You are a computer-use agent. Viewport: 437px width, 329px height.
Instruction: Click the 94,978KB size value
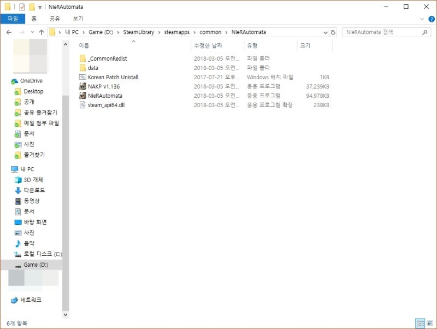[317, 96]
